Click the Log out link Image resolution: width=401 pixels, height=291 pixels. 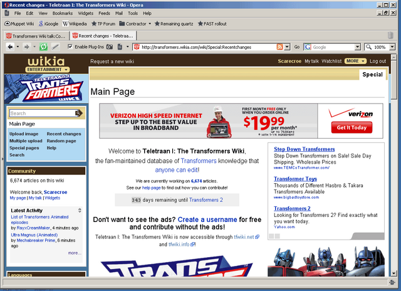coord(378,61)
